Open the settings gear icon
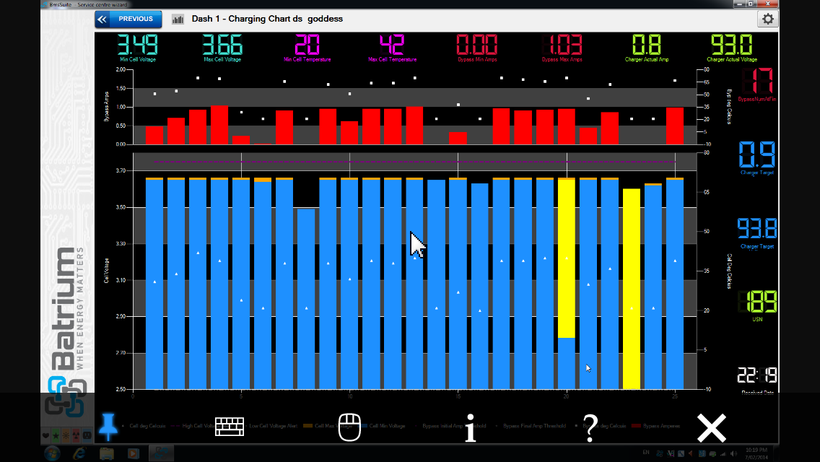The image size is (820, 462). (x=768, y=19)
